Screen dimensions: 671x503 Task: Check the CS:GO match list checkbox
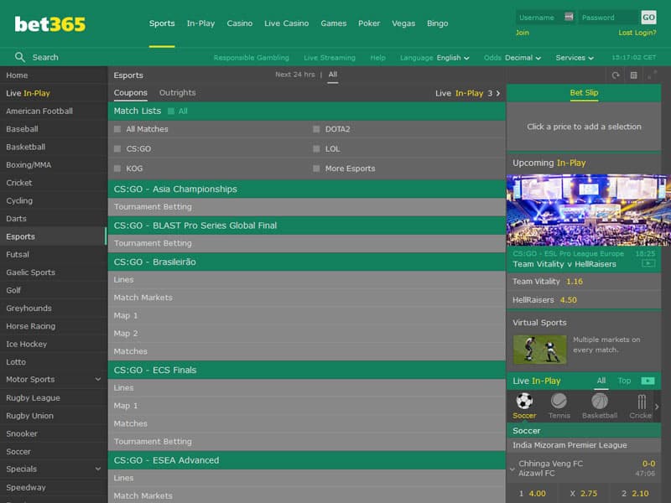click(117, 148)
